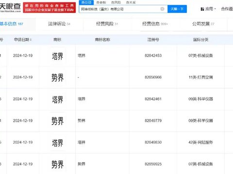Screen dimensions: 233x174
Task: Click 07类-机械设备 cell in 82642453 row
Action: tap(200, 56)
